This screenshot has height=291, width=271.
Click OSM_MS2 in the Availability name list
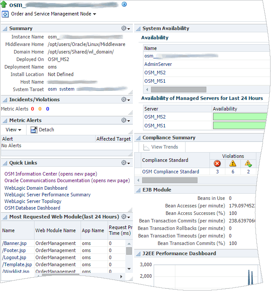[155, 73]
